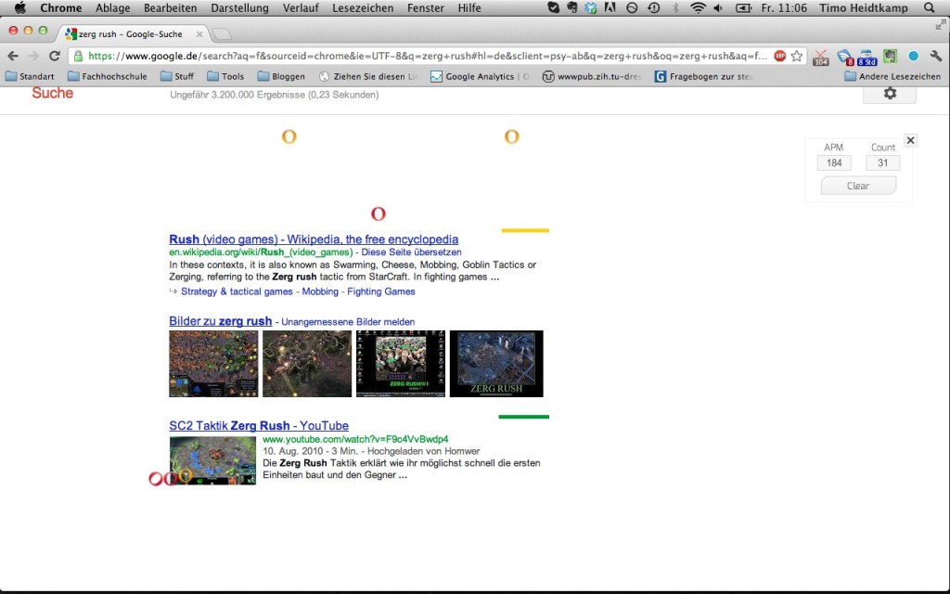Click the blue circle extension icon
The image size is (950, 594).
point(913,56)
